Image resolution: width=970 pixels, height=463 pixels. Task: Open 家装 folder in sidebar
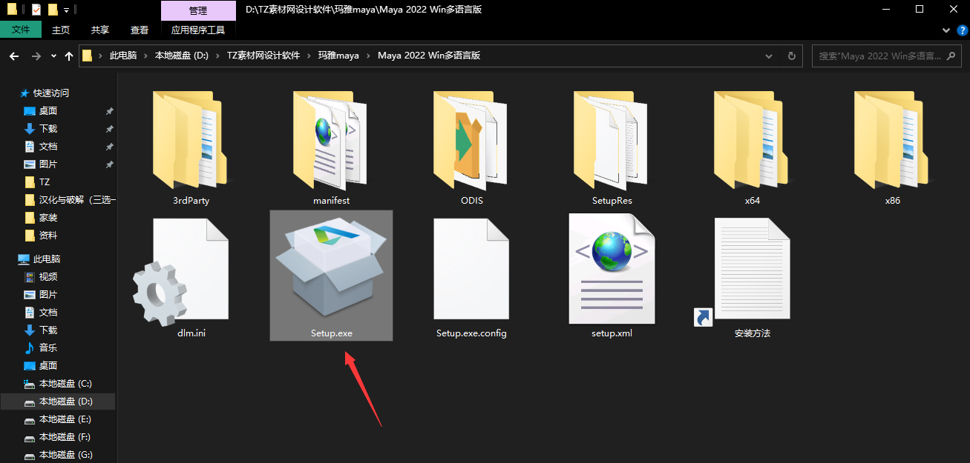(48, 218)
